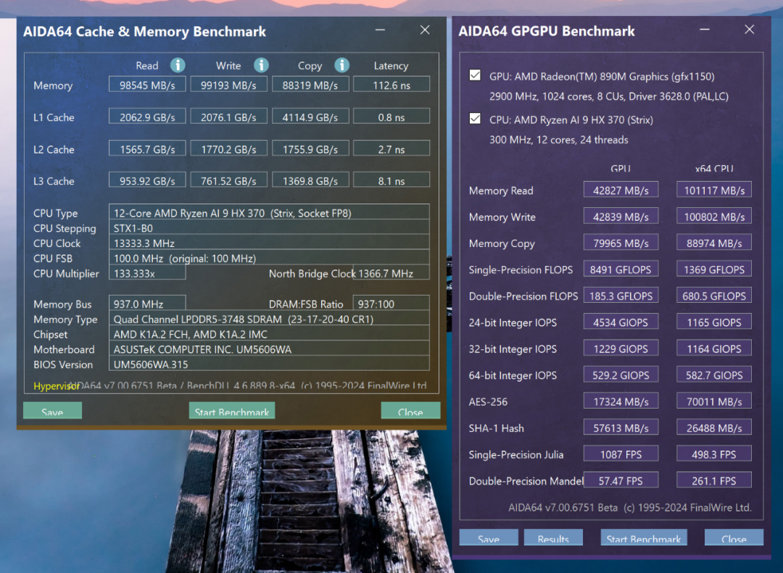Click the info icon next to Read

tap(178, 65)
